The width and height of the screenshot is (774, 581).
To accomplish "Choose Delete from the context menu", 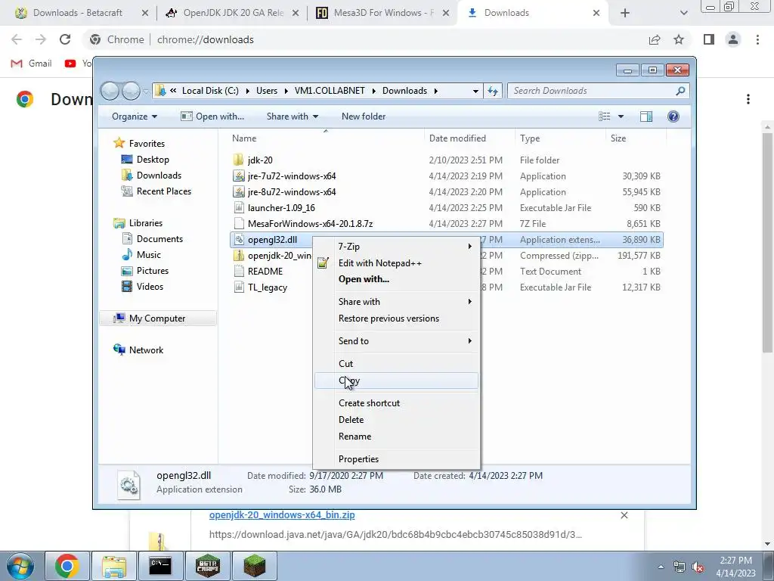I will pyautogui.click(x=396, y=420).
